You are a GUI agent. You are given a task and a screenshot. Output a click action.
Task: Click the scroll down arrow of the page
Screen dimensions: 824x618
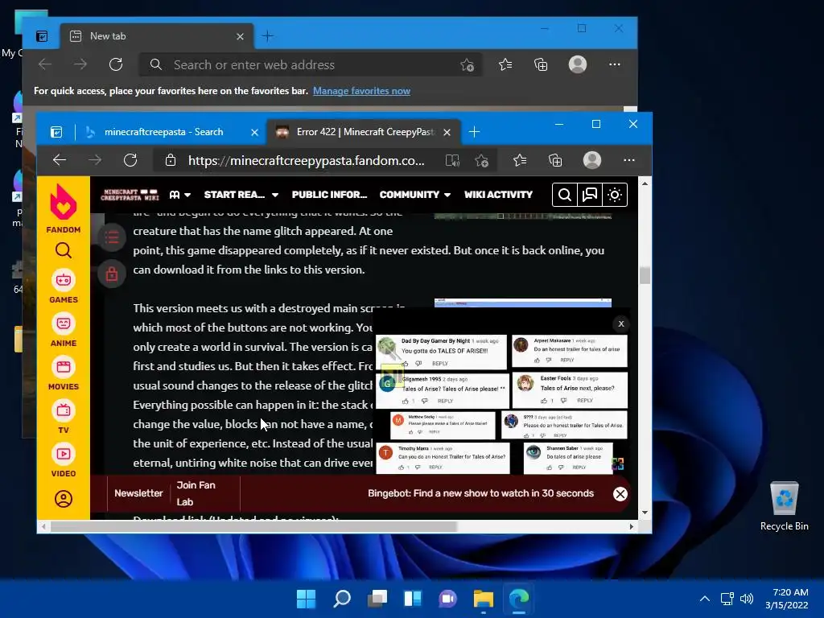[x=645, y=513]
